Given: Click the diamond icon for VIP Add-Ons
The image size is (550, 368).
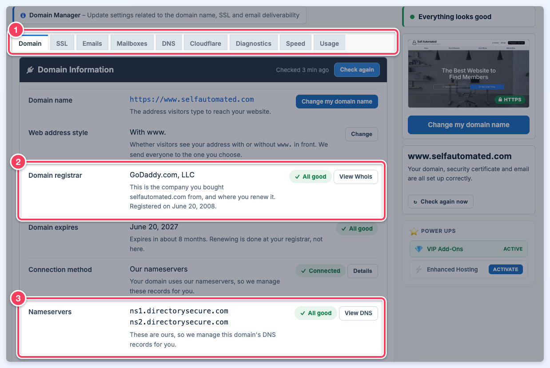Looking at the screenshot, I should point(418,249).
